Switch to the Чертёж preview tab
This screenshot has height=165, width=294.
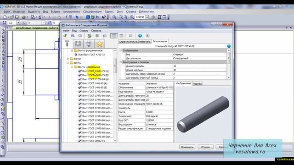click(x=198, y=84)
